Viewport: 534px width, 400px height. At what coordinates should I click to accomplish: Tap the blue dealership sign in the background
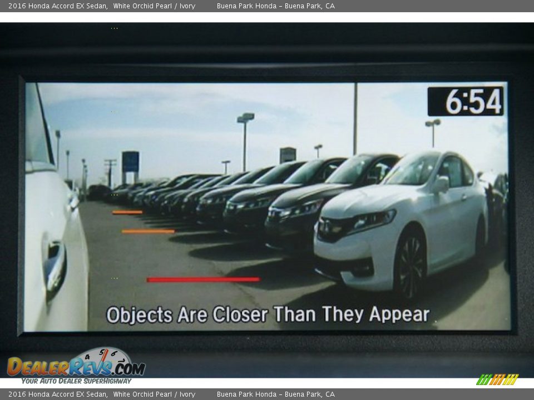(x=130, y=162)
